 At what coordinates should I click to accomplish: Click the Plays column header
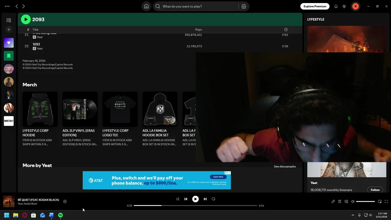(199, 30)
